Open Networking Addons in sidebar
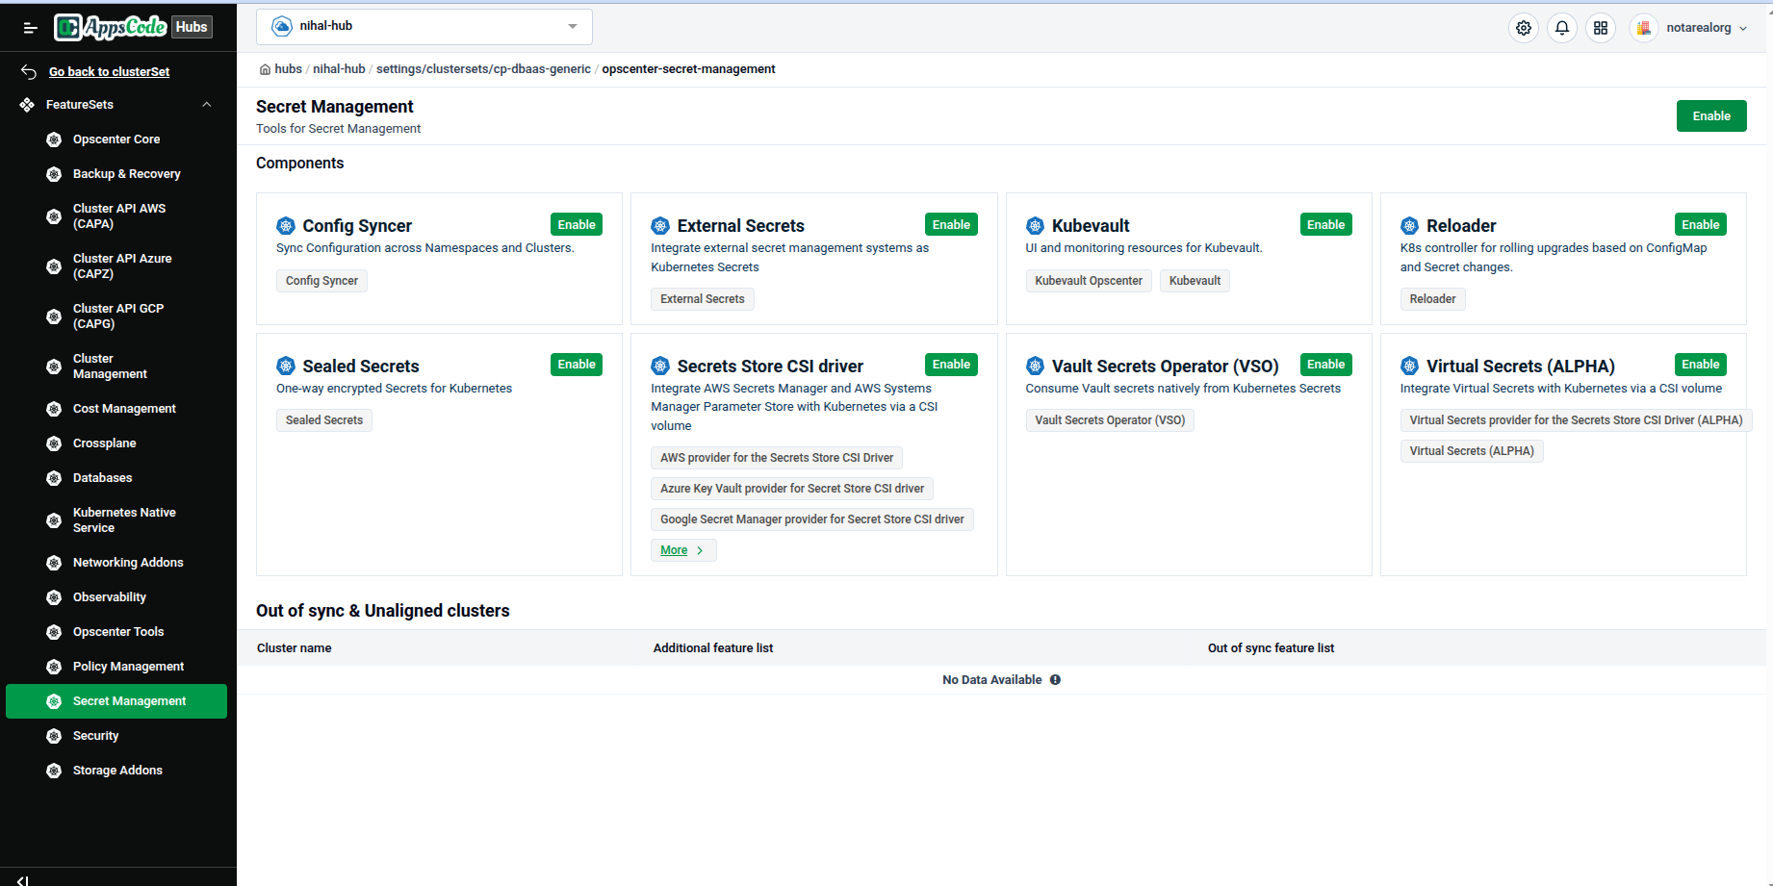The image size is (1773, 886). tap(116, 563)
